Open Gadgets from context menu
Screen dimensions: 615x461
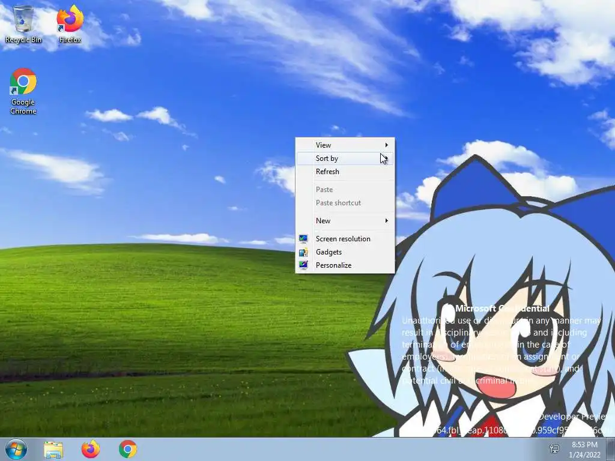tap(345, 252)
